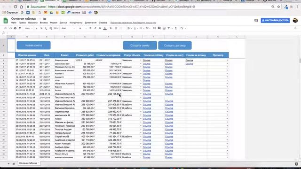Open the fill color picker
This screenshot has height=169, width=301.
[111, 28]
